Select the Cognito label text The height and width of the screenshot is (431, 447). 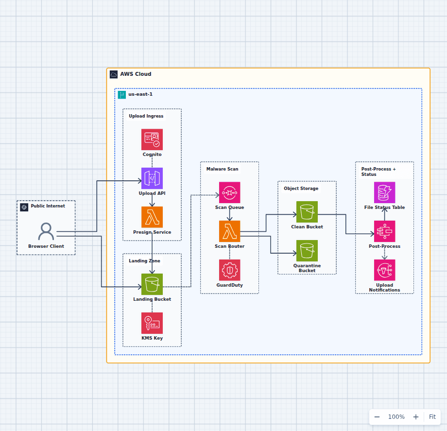click(152, 155)
